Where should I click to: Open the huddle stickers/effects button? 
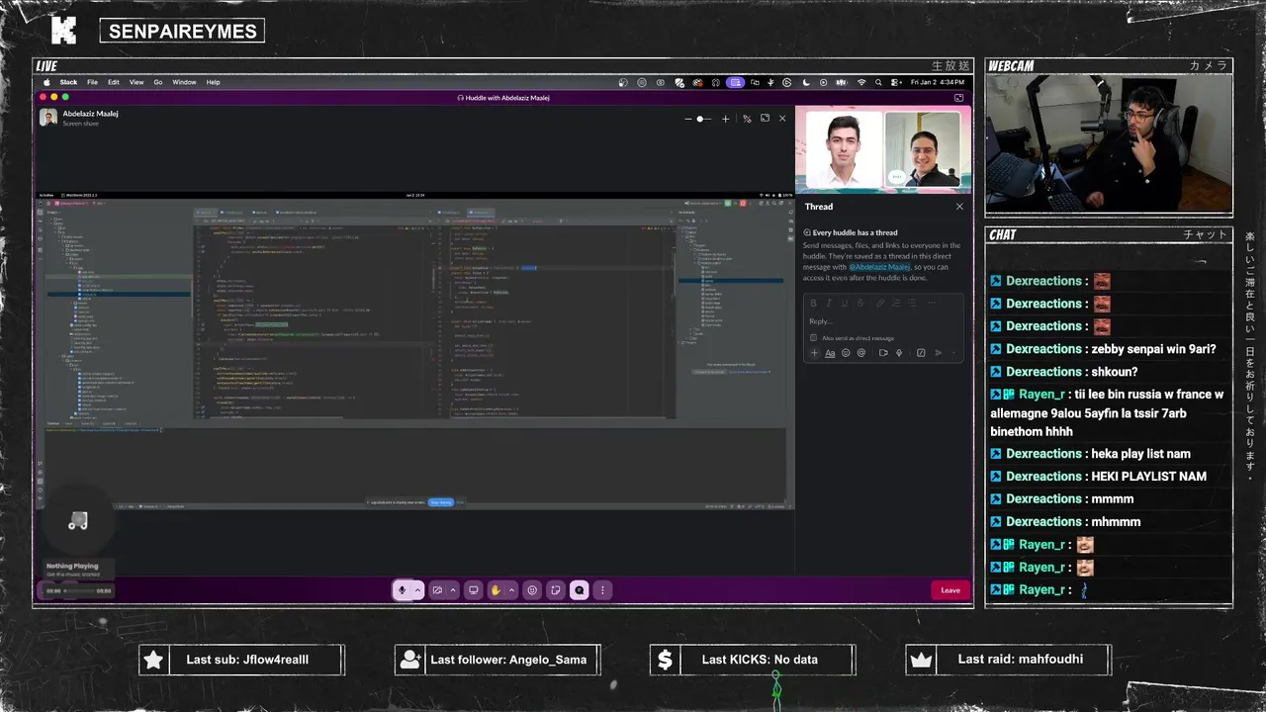coord(556,590)
